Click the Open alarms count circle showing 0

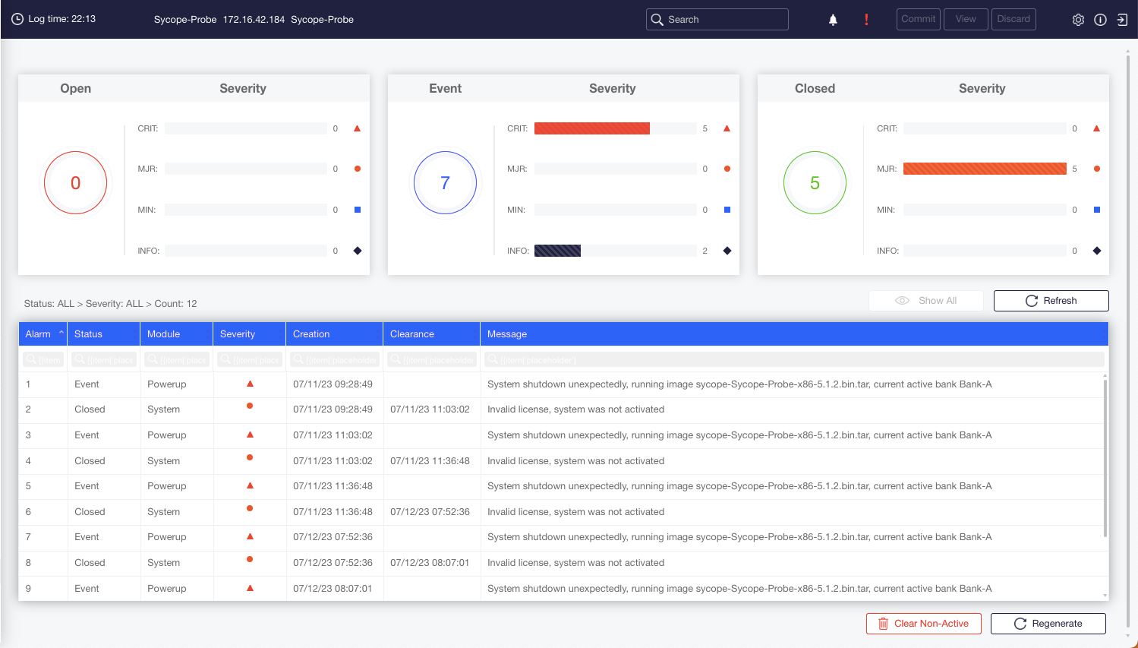coord(75,182)
